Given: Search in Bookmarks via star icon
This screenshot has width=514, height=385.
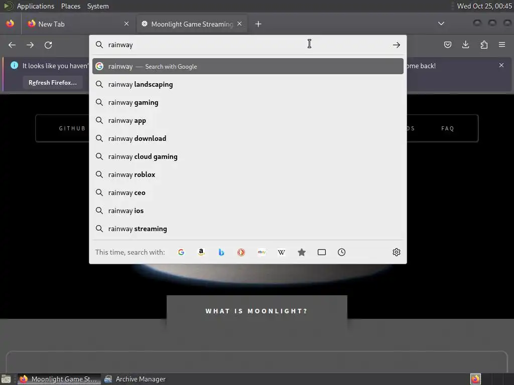Looking at the screenshot, I should pyautogui.click(x=302, y=252).
